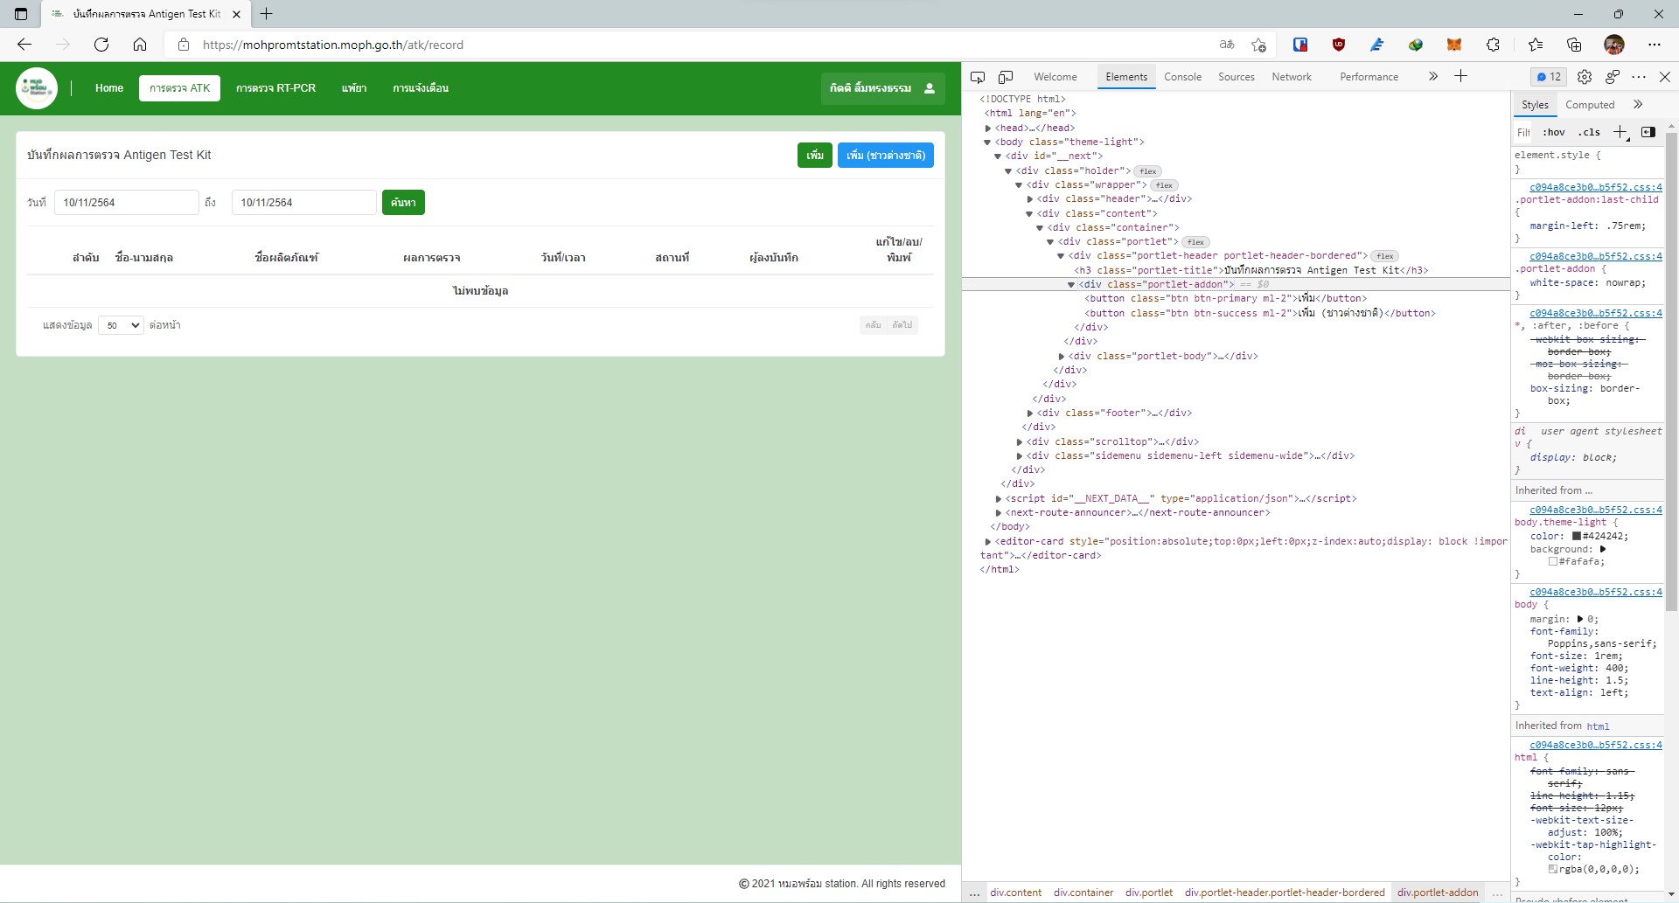Expand the div class header node

click(1030, 199)
